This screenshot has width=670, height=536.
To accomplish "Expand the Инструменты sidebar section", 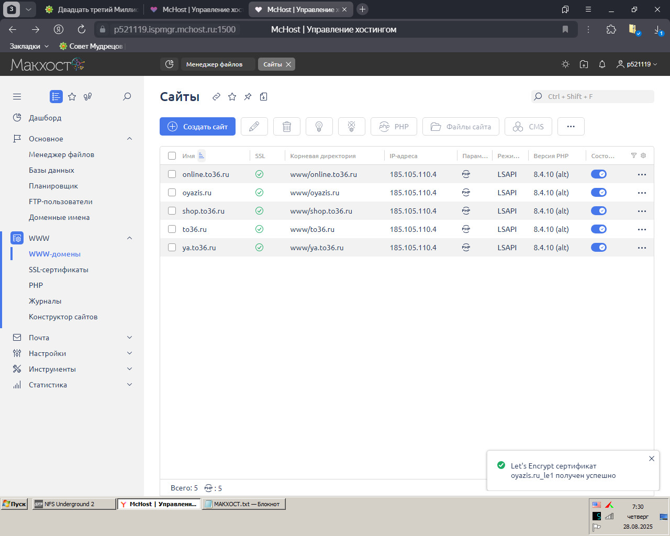I will (x=130, y=369).
